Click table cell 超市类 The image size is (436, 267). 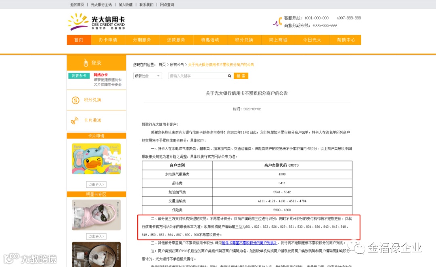coord(177,183)
